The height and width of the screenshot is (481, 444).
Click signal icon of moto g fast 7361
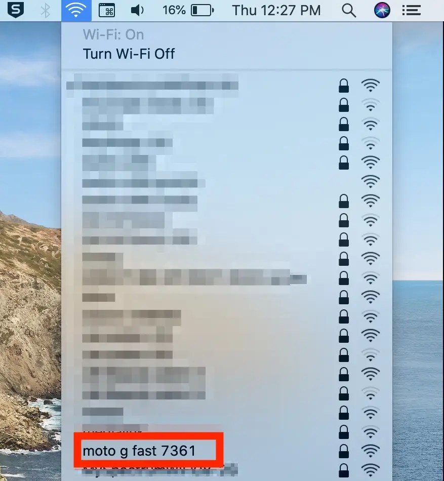tap(371, 451)
